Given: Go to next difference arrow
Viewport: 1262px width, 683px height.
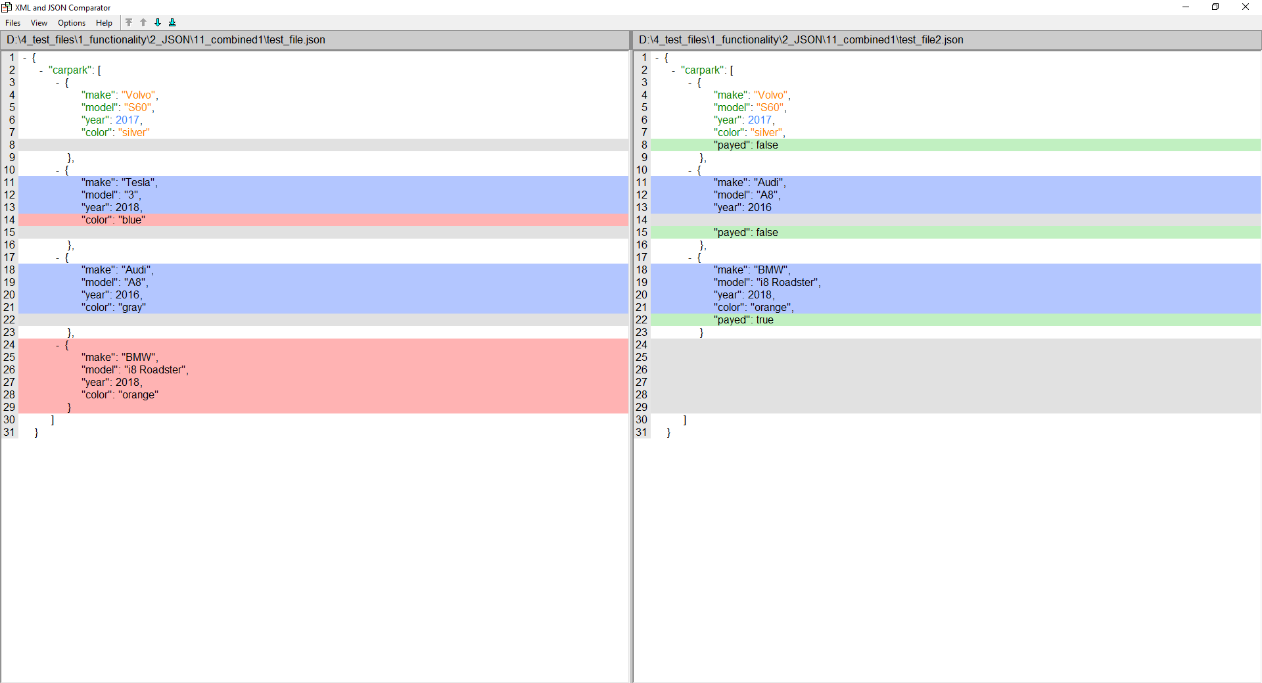Looking at the screenshot, I should point(158,22).
